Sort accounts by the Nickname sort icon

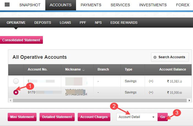tap(83, 69)
